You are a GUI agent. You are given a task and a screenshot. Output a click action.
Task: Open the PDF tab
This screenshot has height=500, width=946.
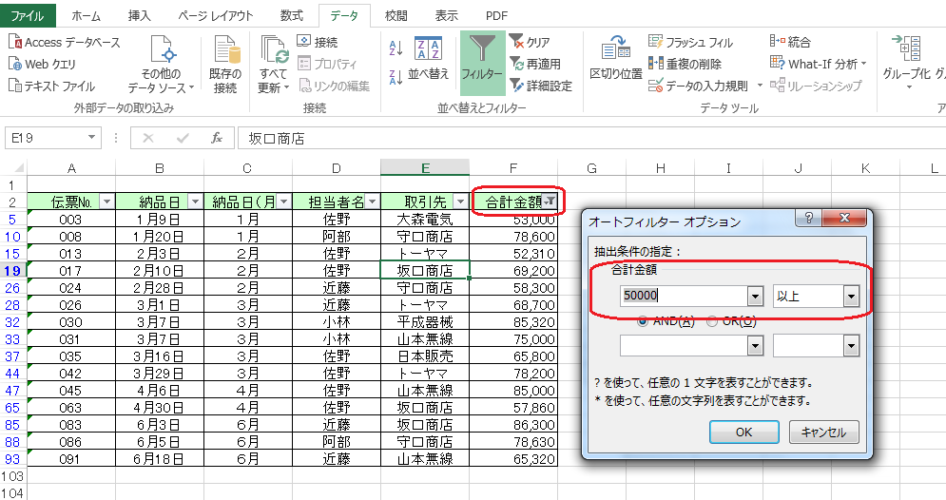[x=496, y=15]
